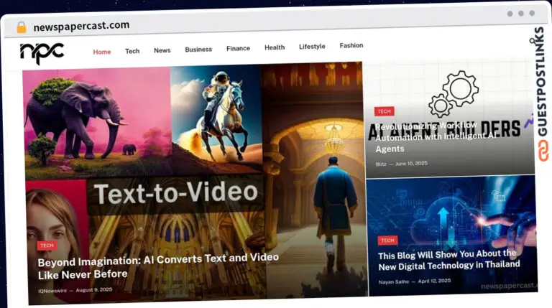Screen dimensions: 552x308
Task: Click the newspapercast.com address bar
Action: [x=81, y=26]
